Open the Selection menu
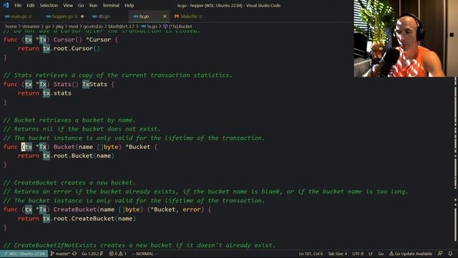Screen dimensions: 458x258 pos(49,5)
